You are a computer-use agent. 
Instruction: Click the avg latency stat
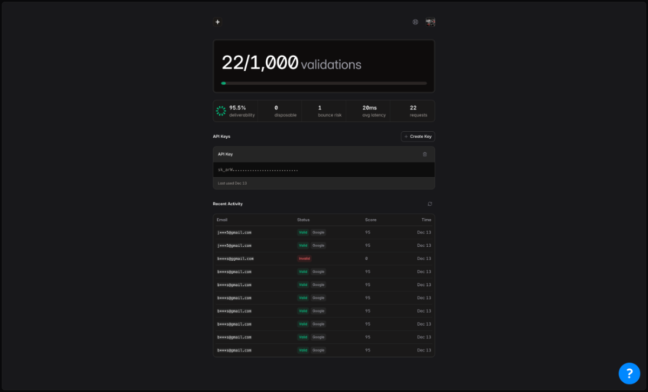coord(374,111)
